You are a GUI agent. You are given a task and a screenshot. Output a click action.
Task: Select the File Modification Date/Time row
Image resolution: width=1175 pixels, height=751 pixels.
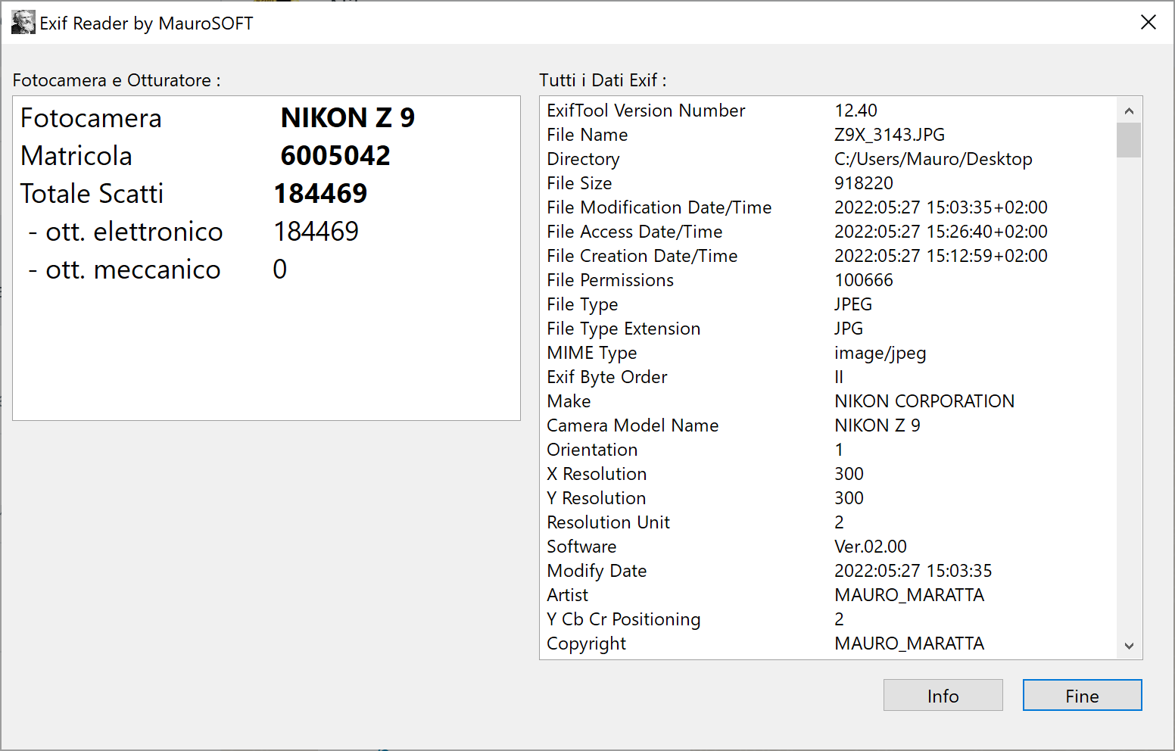point(828,207)
